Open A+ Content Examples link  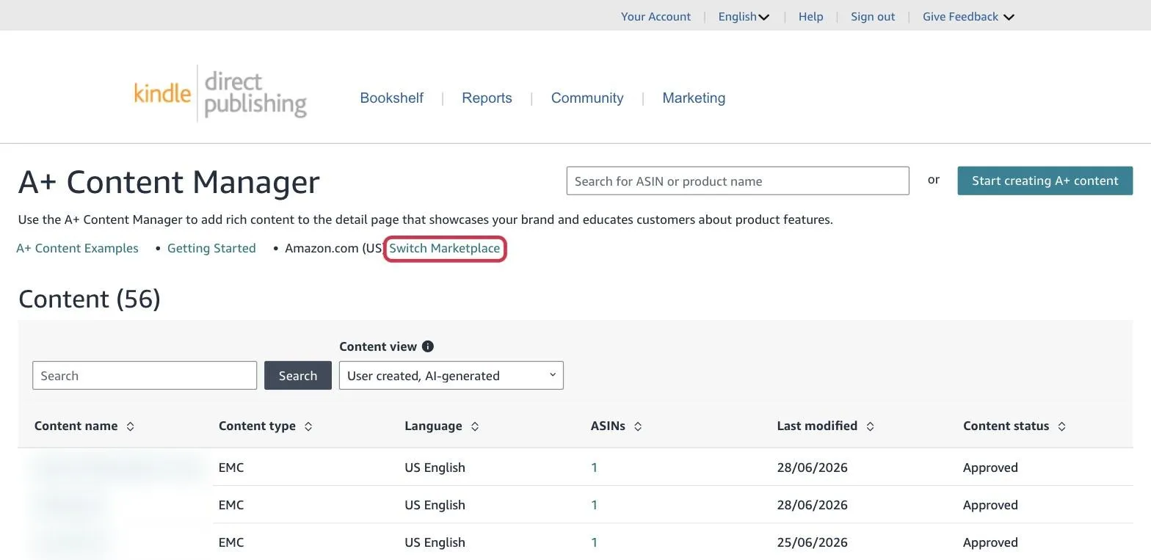[77, 249]
